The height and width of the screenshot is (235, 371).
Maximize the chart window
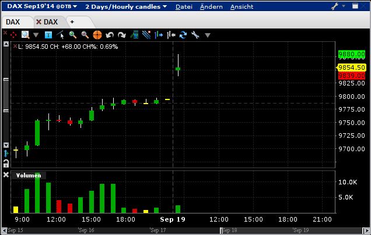[x=355, y=6]
